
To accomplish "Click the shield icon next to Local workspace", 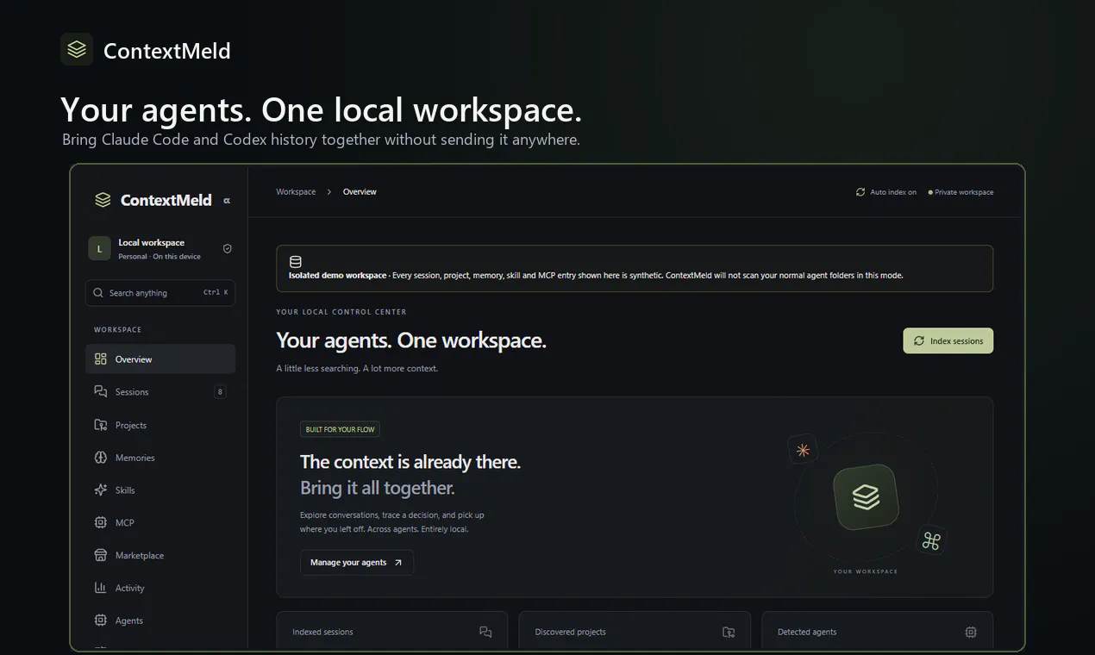I will [228, 248].
